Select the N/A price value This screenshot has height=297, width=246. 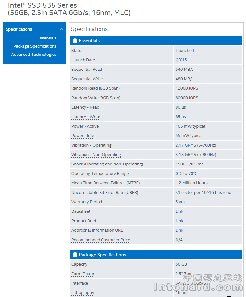point(179,240)
